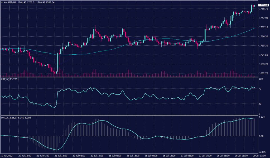Viewport: 270px width, 158px height.
Task: Click the 1758.70 price on the scale
Action: [x=263, y=9]
